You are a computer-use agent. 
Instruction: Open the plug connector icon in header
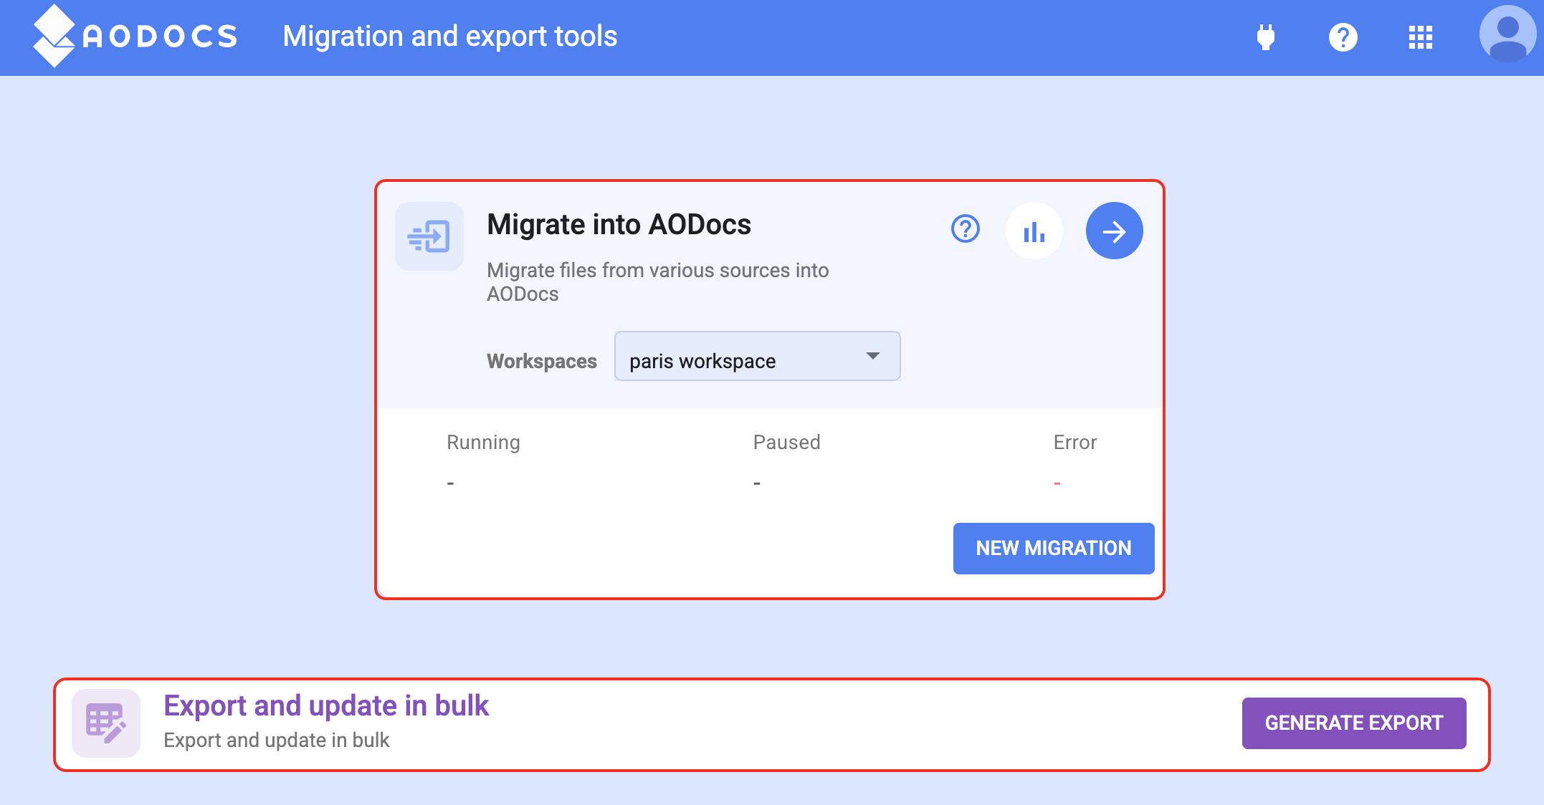tap(1266, 37)
